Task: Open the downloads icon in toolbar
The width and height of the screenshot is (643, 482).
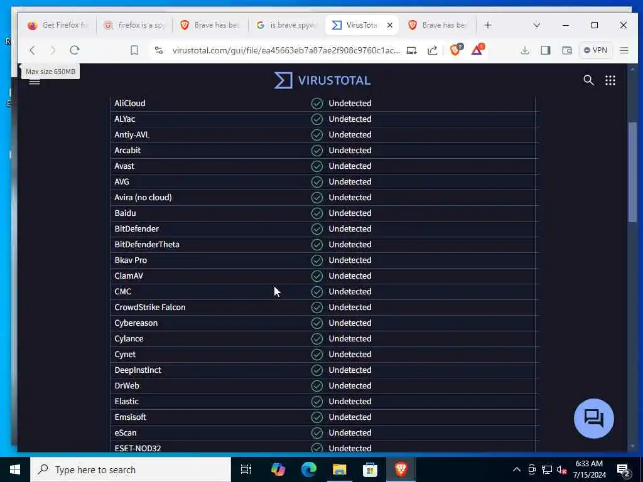Action: [x=524, y=50]
